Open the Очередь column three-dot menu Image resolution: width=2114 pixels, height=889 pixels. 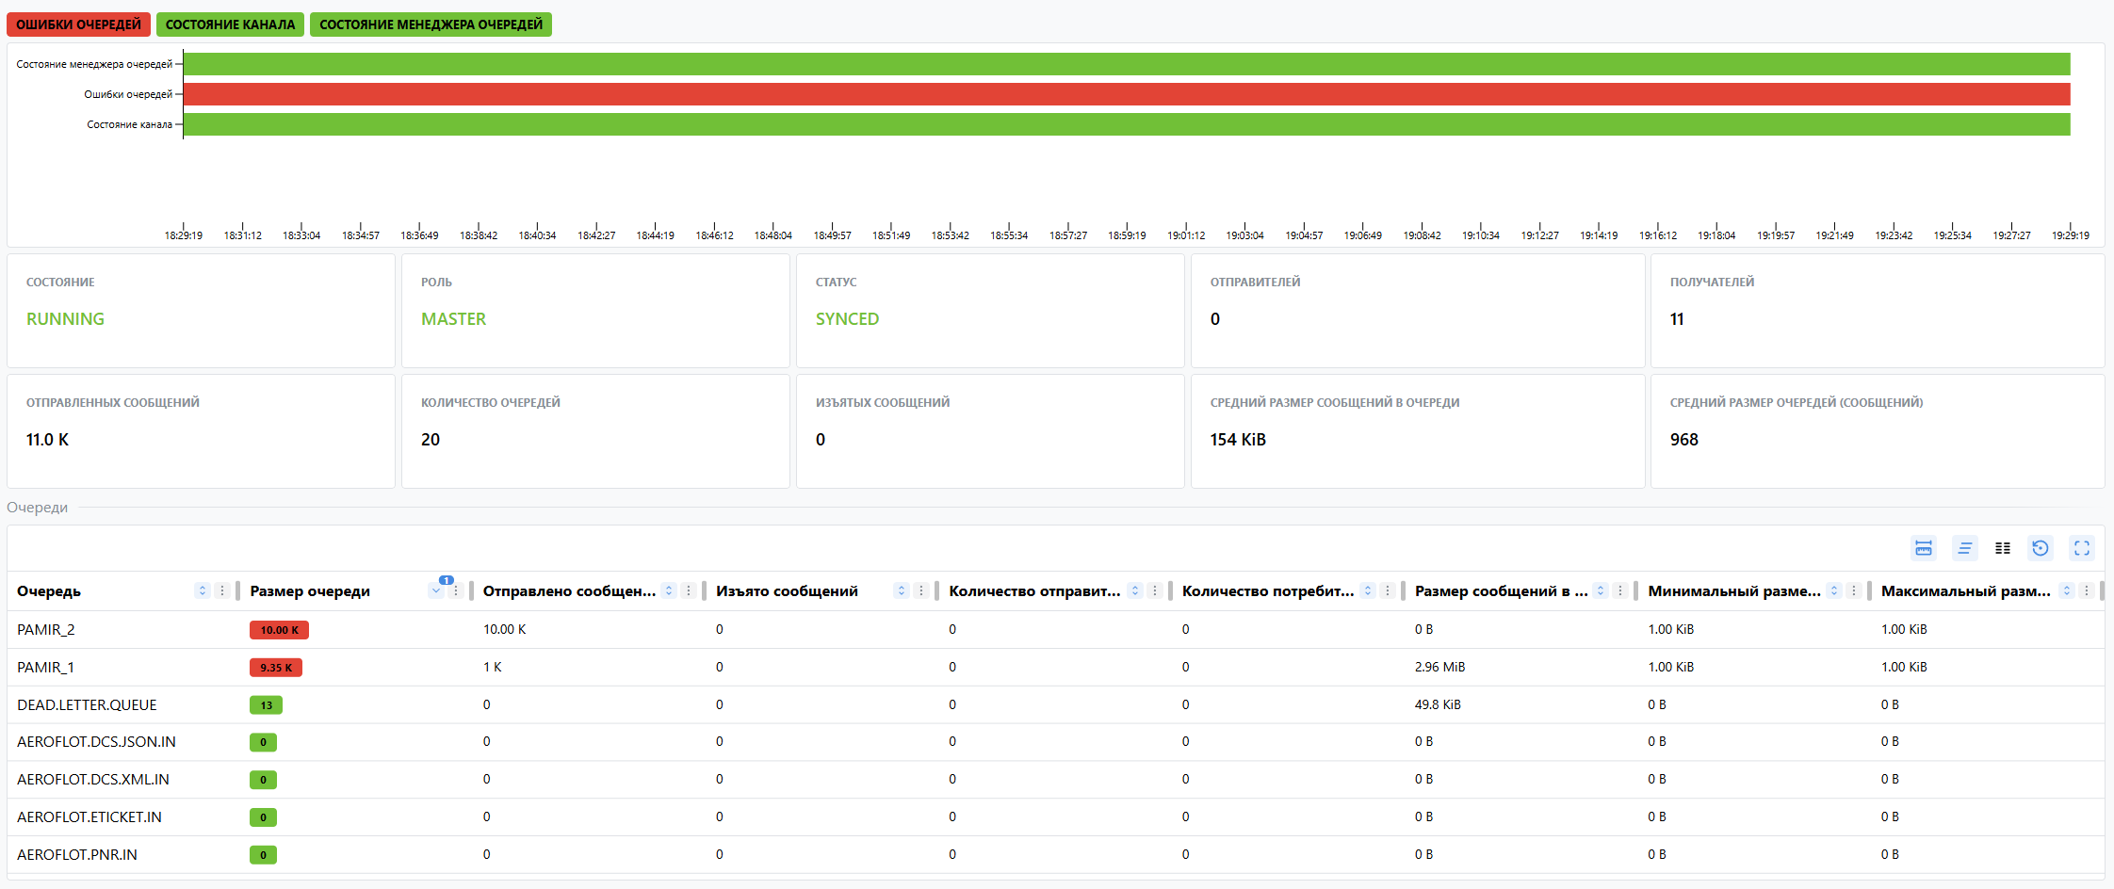point(222,590)
